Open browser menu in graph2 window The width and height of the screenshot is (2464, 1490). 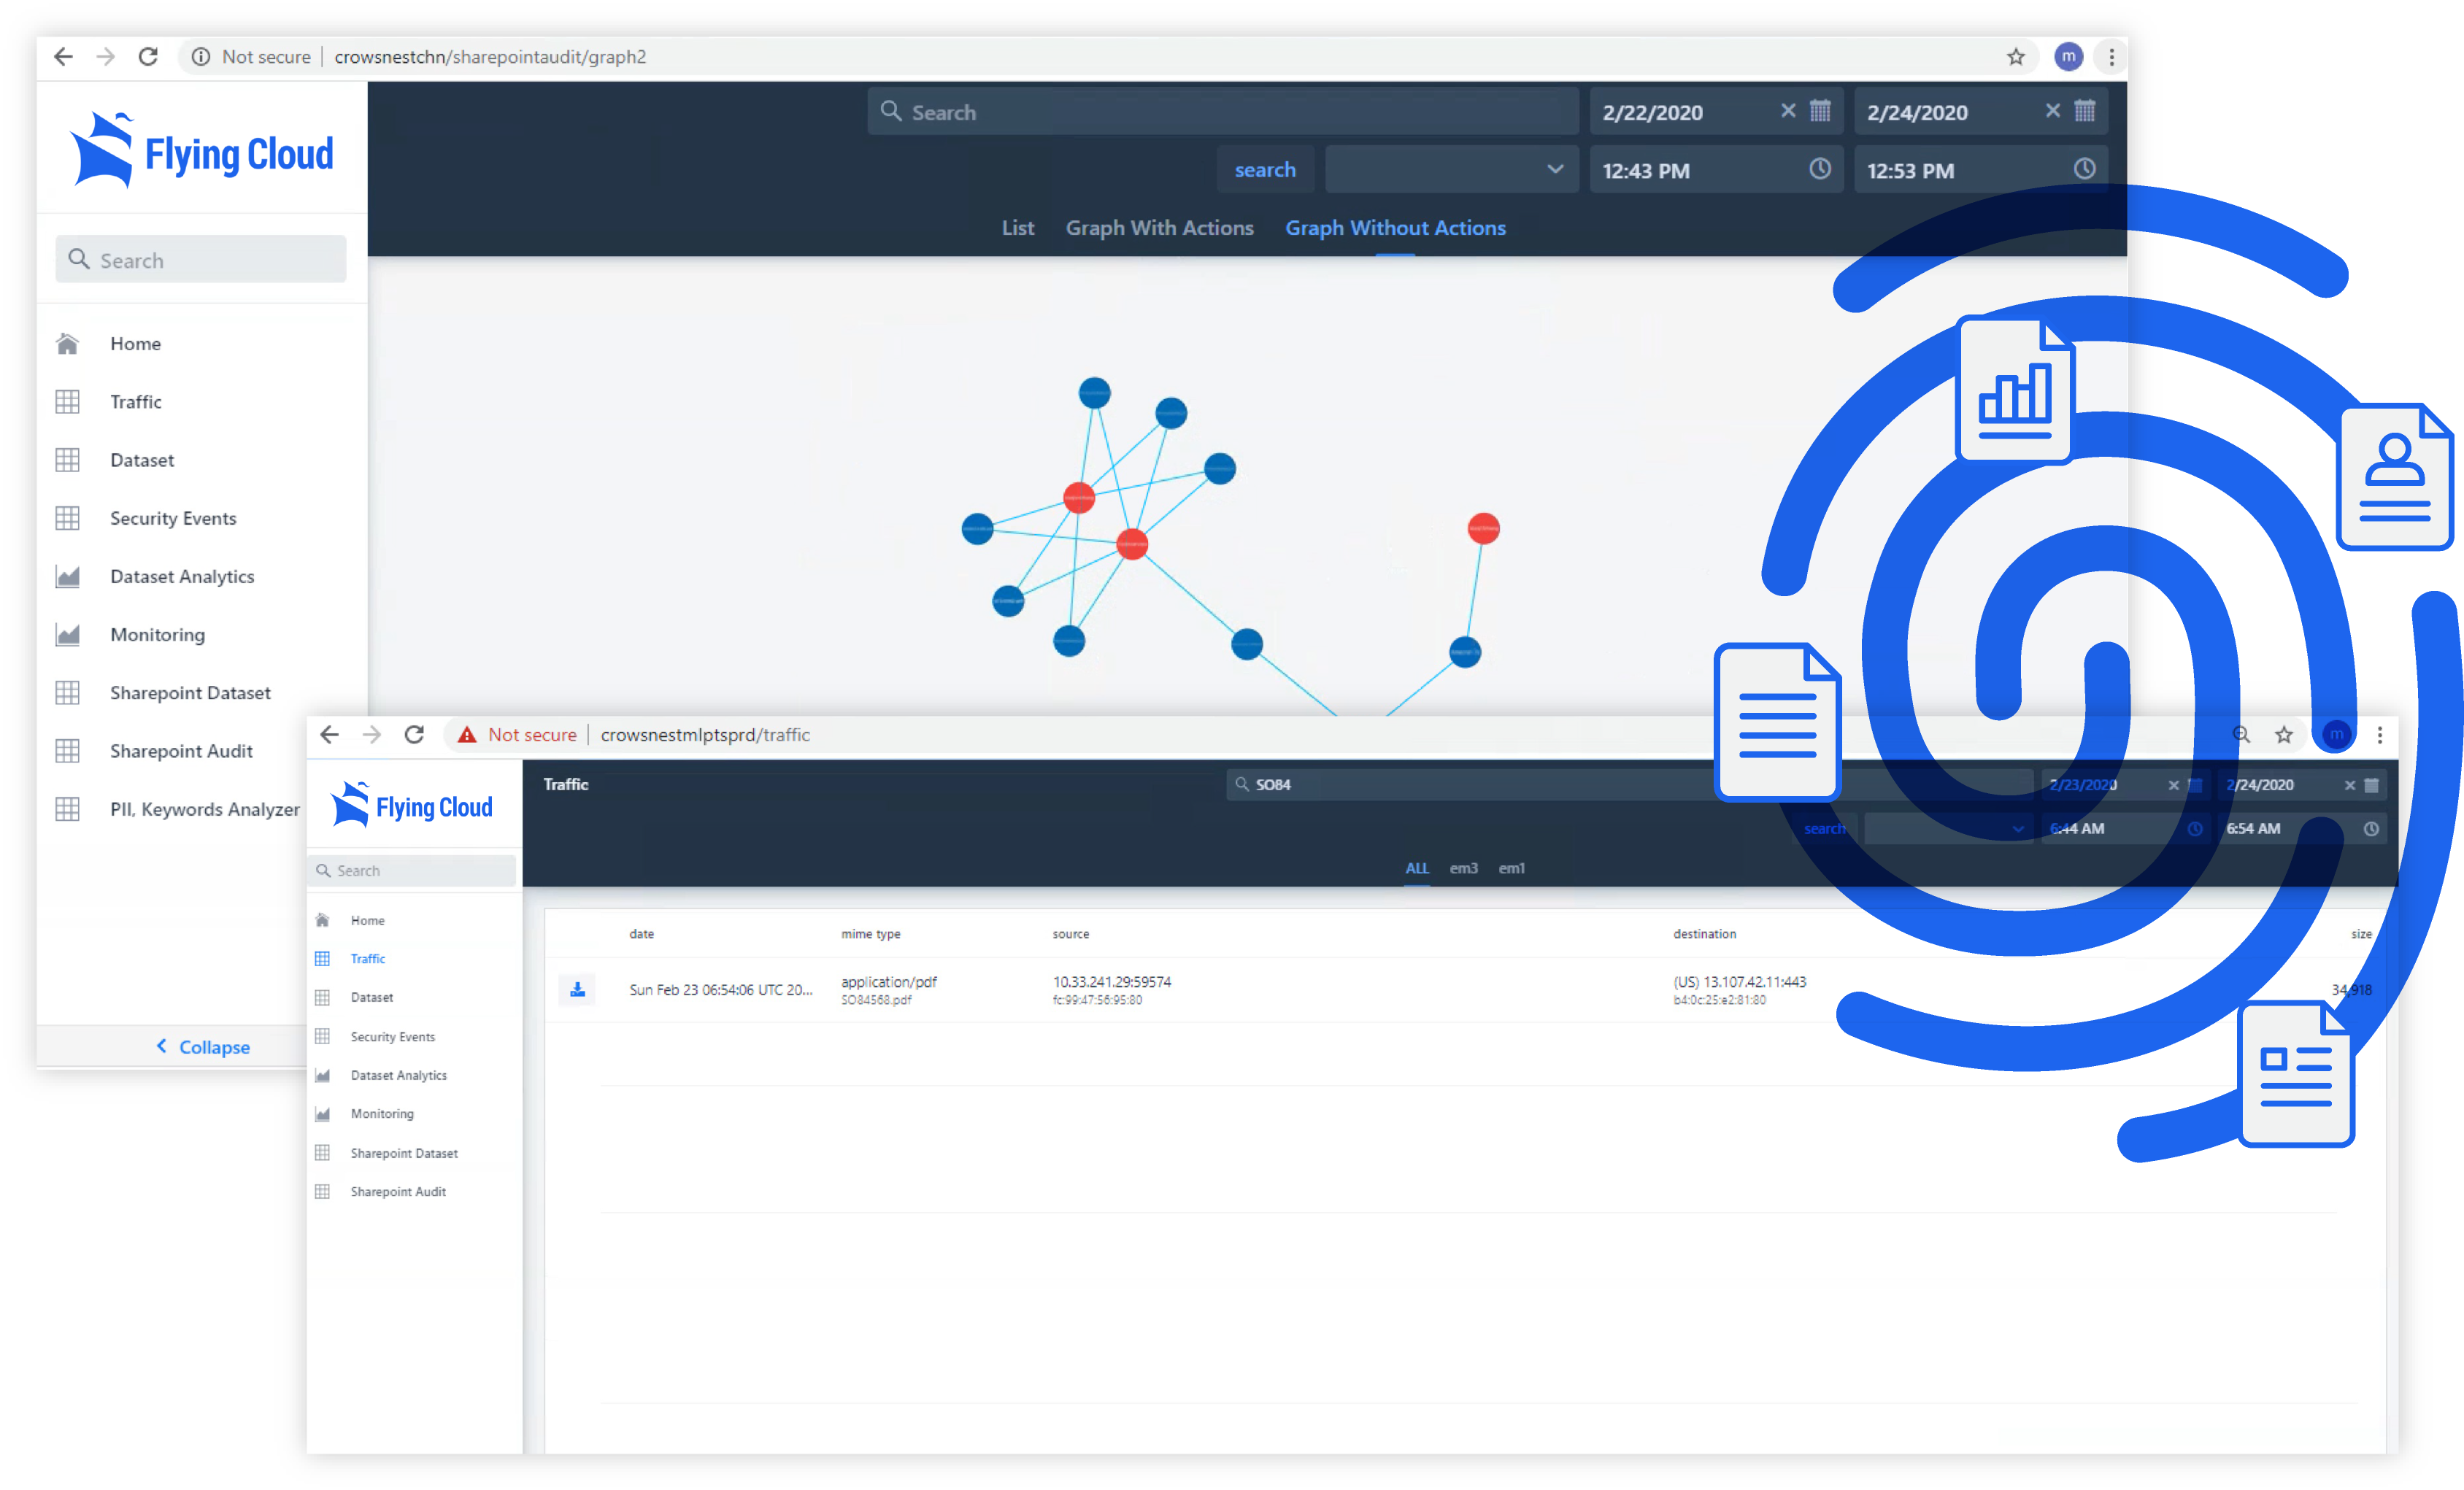(2111, 57)
